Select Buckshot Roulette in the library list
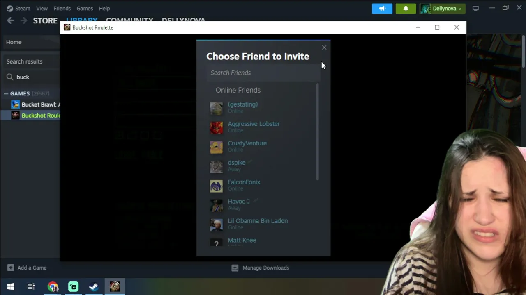 (x=36, y=116)
